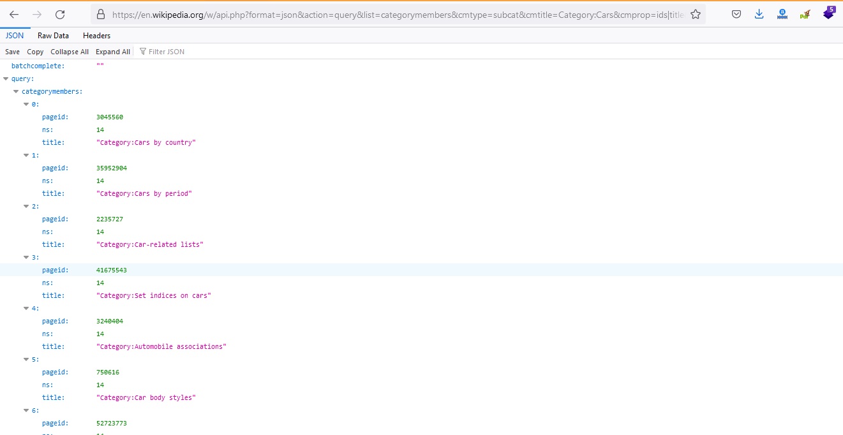Collapse the query node
This screenshot has width=843, height=435.
pos(6,79)
